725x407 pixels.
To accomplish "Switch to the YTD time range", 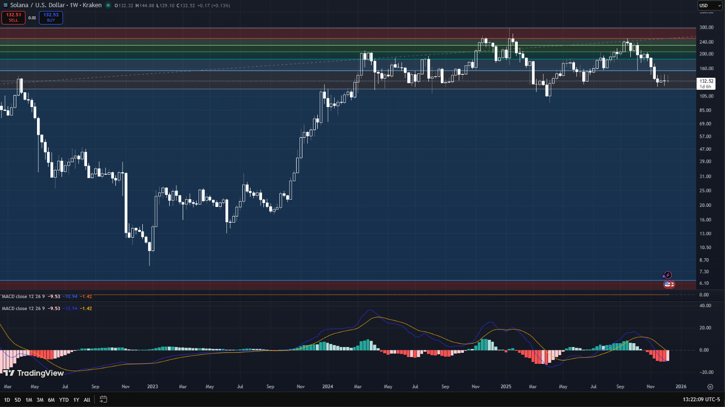I will (63, 400).
